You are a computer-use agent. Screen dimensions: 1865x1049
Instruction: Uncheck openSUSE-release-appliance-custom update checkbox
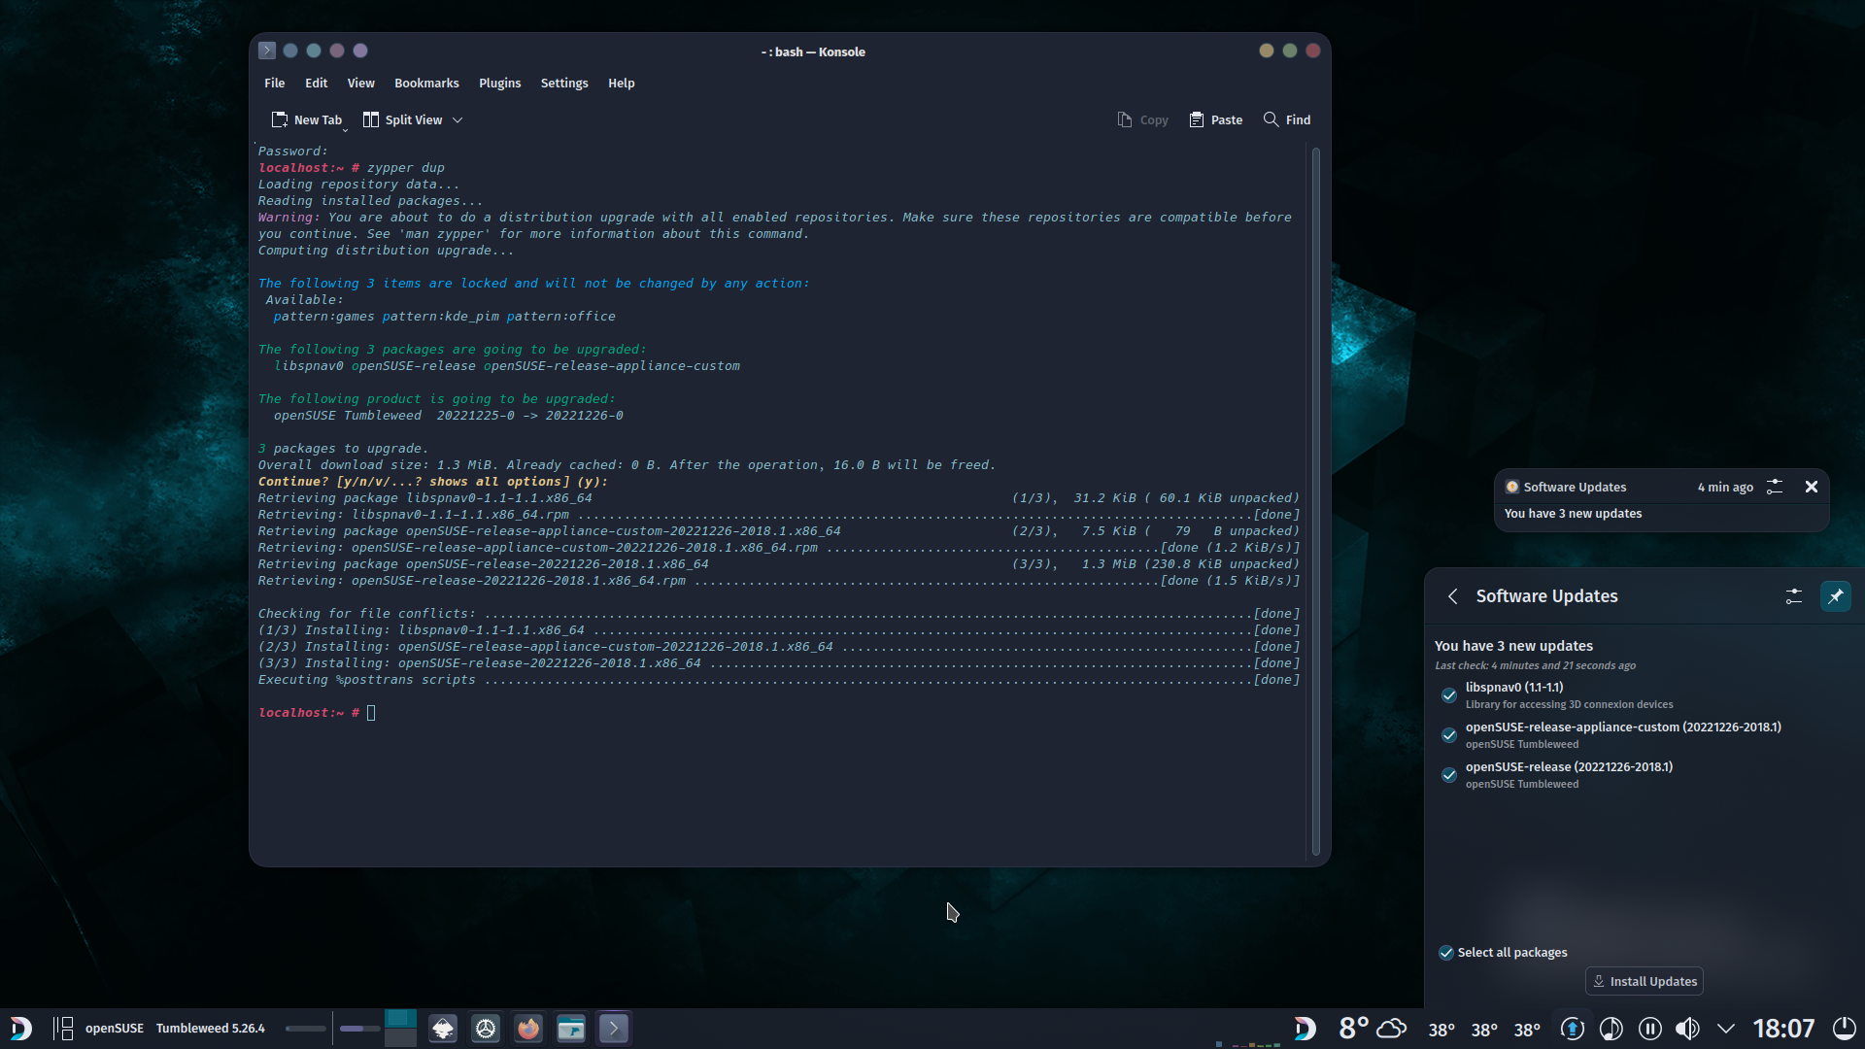point(1448,735)
